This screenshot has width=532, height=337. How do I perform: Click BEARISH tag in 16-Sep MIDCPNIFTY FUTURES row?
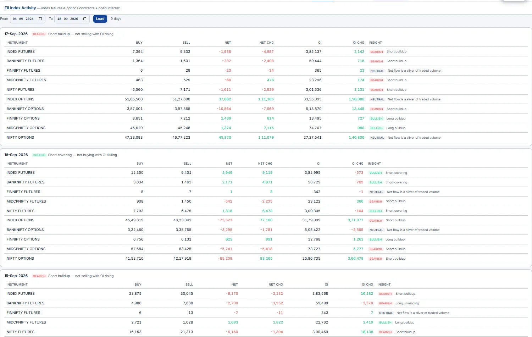[376, 201]
